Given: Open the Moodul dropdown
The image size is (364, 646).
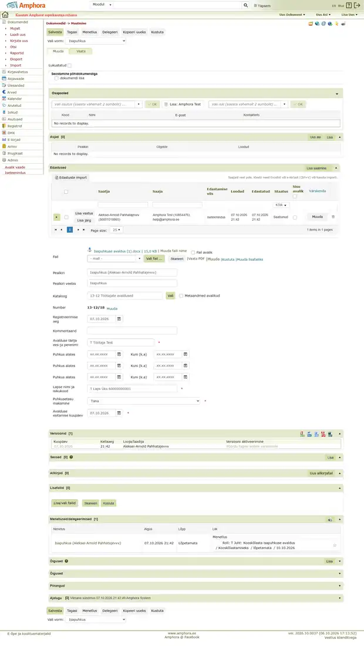Looking at the screenshot, I should [x=102, y=5].
